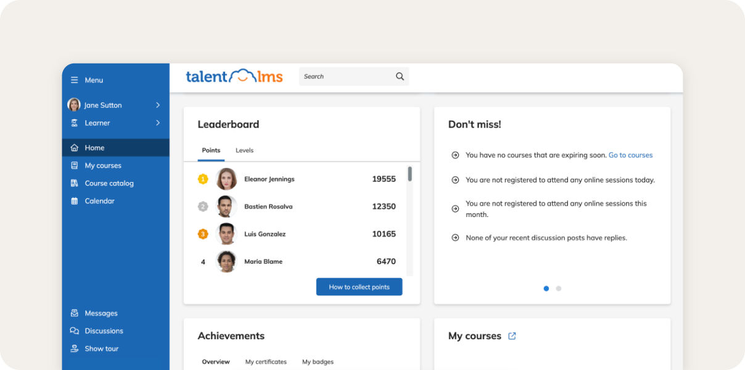The image size is (745, 370).
Task: Click Eleanor Jennings' profile picture
Action: tap(226, 179)
